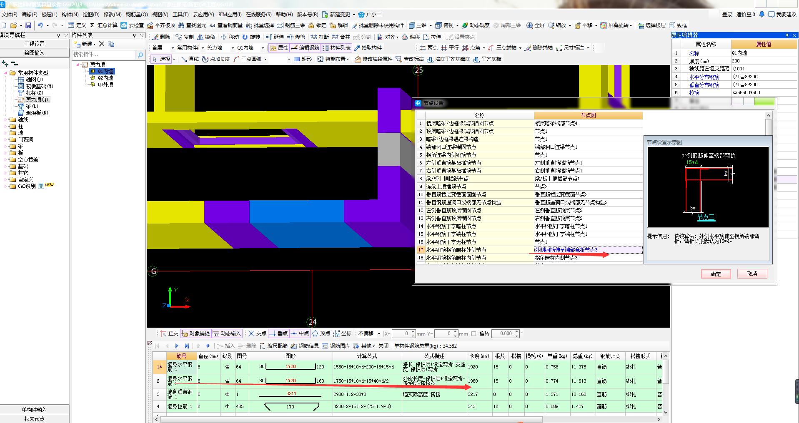Viewport: 799px width, 423px height.
Task: Open the 文件(F) menu
Action: click(x=9, y=15)
